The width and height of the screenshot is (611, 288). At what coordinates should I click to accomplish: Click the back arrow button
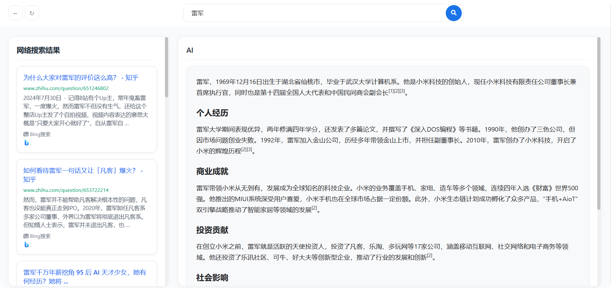pos(15,13)
